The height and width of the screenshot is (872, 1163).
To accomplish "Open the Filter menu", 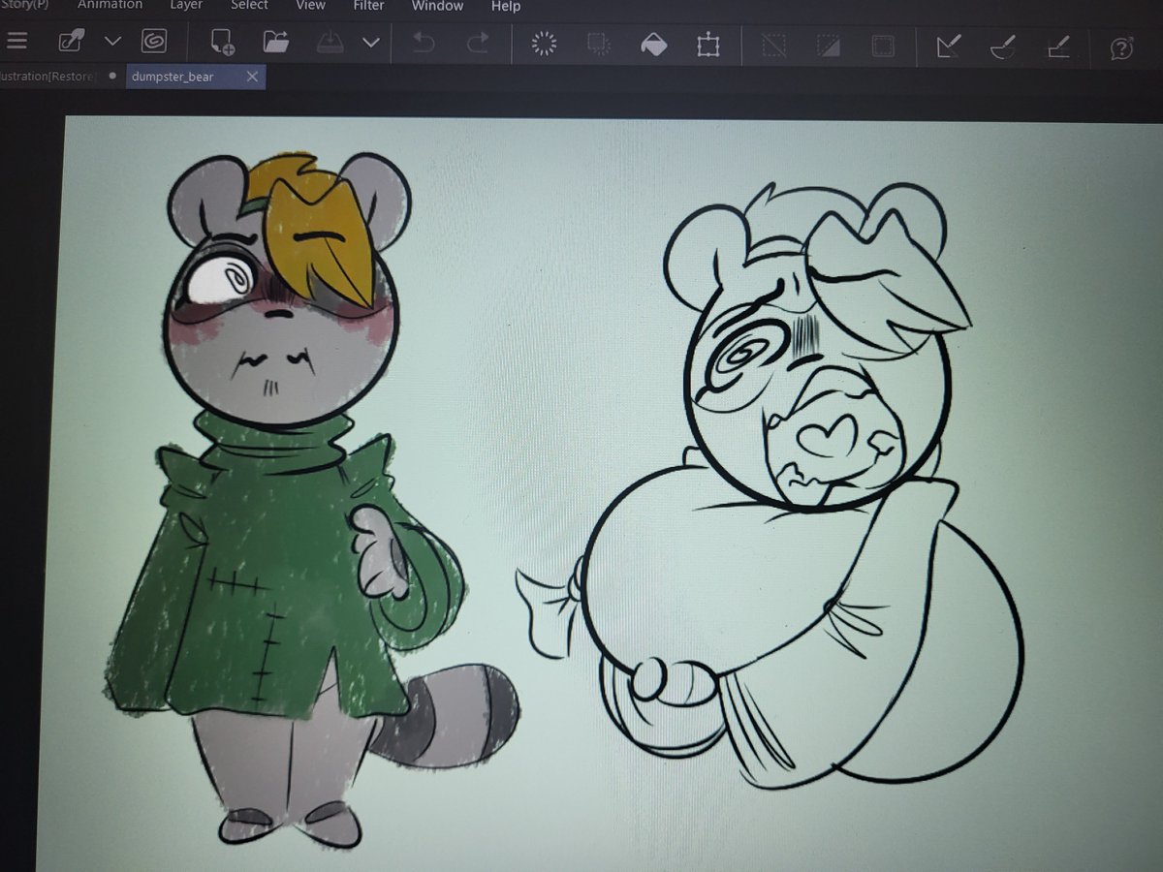I will click(x=368, y=5).
